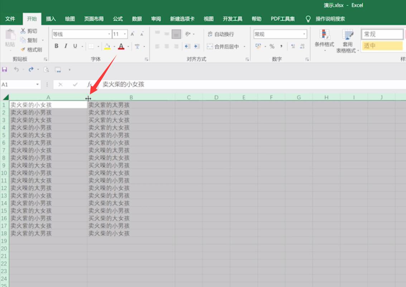This screenshot has height=287, width=406.
Task: Click the text orientation icon
Action: (188, 34)
